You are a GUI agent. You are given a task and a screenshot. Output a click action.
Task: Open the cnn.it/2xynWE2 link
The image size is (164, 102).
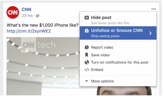[x=29, y=31]
